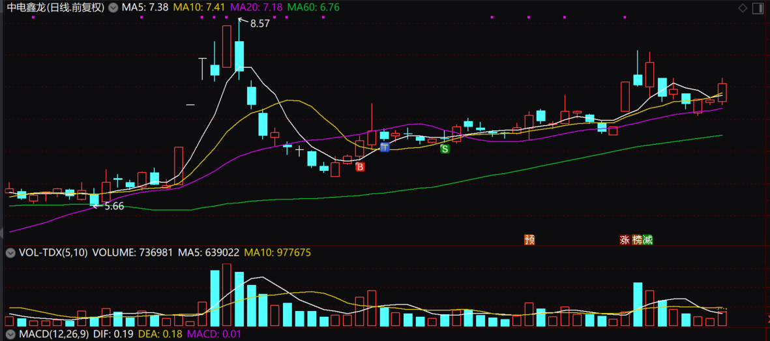Click the blue T signal marker
770x341 pixels.
(x=385, y=147)
